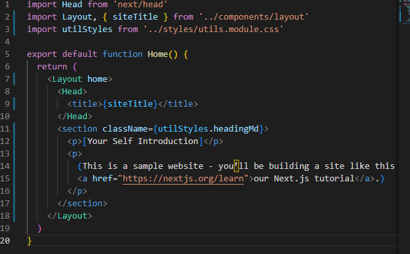Click the closing </title> tag
Image resolution: width=410 pixels, height=254 pixels.
point(178,103)
